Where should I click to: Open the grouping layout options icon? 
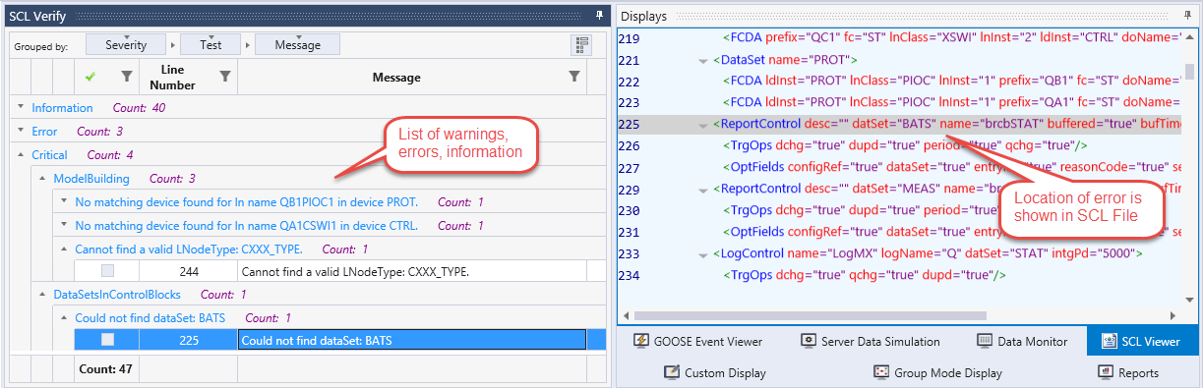point(581,45)
